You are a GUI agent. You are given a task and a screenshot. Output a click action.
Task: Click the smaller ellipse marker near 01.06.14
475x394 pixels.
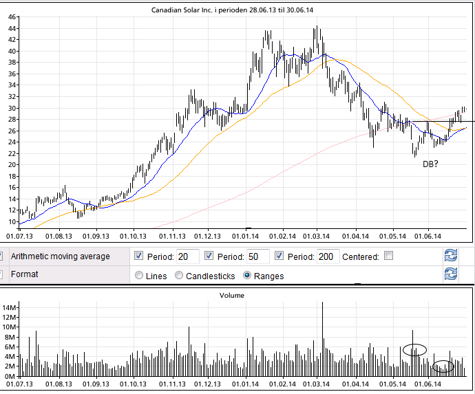444,366
